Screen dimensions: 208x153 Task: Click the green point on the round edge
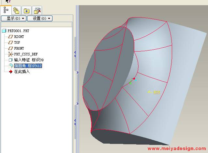tap(130, 83)
